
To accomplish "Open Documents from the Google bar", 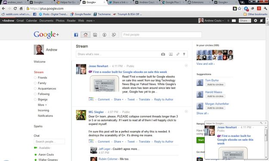I will tap(46, 21).
